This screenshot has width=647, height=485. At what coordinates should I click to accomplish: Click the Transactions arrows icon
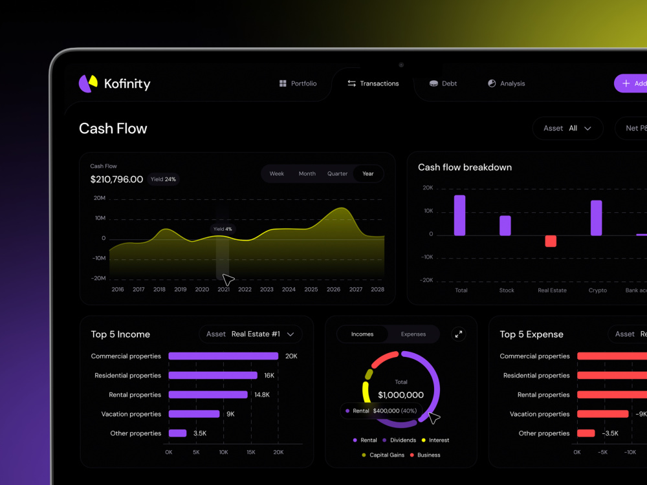click(351, 83)
